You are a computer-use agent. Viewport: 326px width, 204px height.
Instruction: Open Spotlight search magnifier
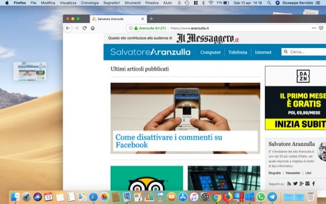(269, 3)
